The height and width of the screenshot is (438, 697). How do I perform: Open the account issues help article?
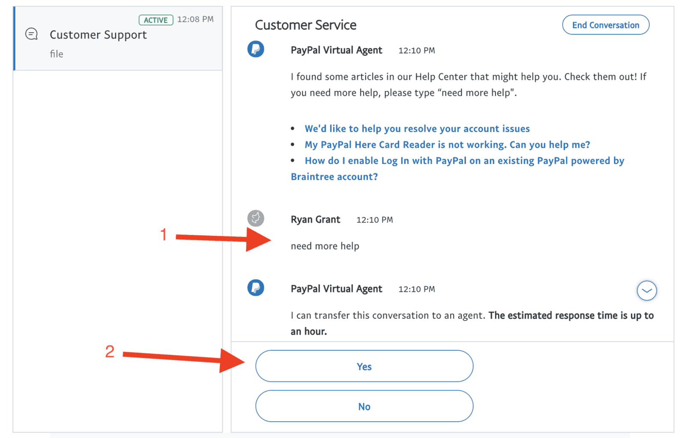click(417, 128)
